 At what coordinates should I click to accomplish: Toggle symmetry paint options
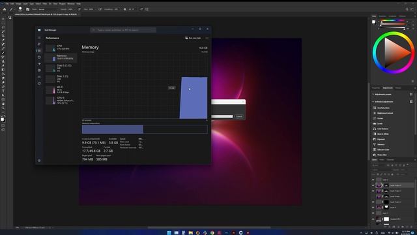(x=147, y=9)
